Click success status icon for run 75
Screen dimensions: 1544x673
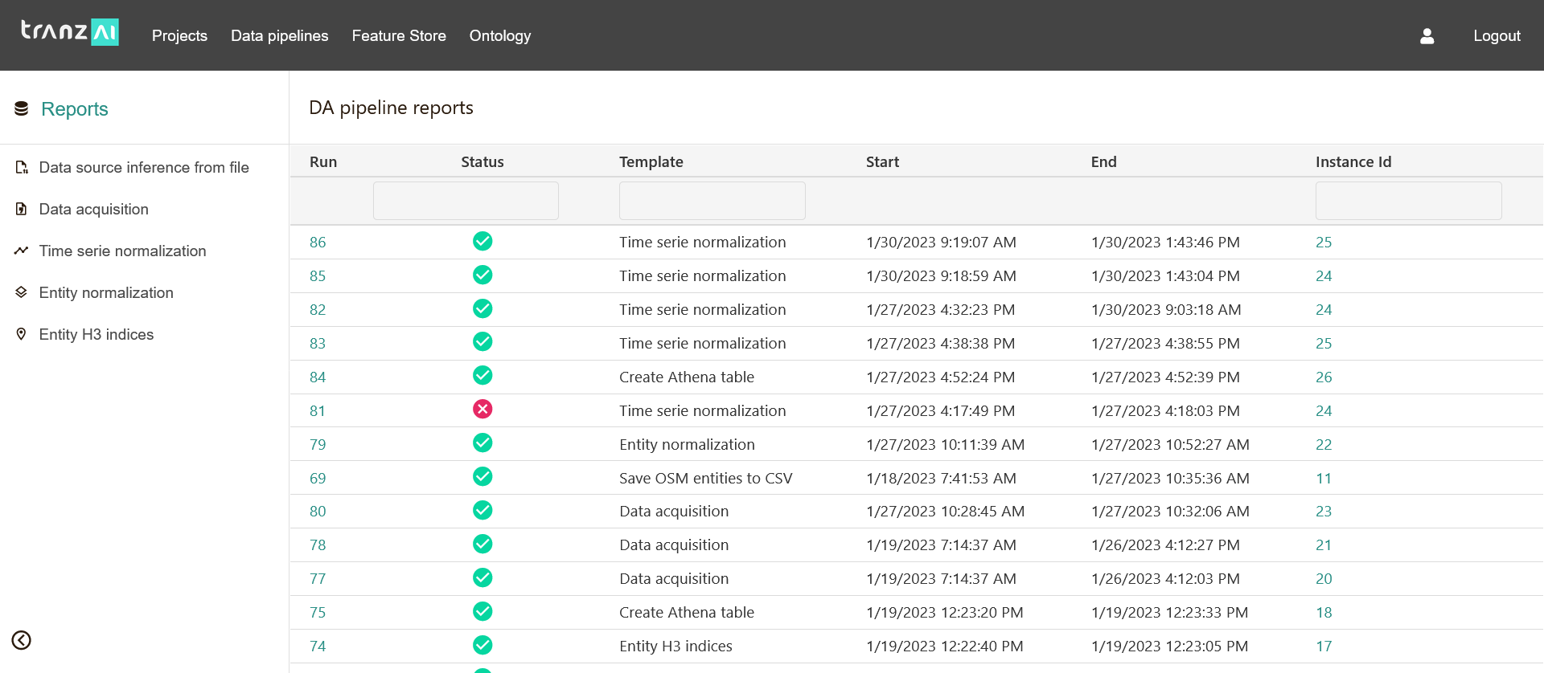482,612
